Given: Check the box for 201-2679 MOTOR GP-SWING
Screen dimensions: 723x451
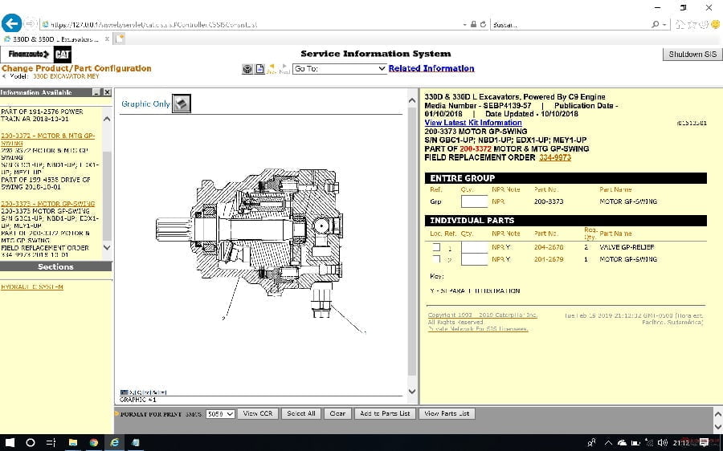Looking at the screenshot, I should (436, 259).
